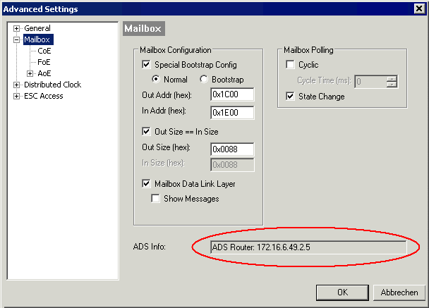Cancel with the Abbrechen button

click(x=399, y=292)
